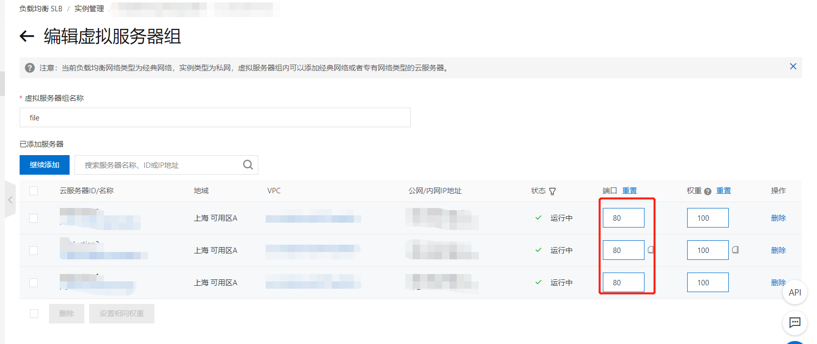Delete the second server row

[x=778, y=251]
